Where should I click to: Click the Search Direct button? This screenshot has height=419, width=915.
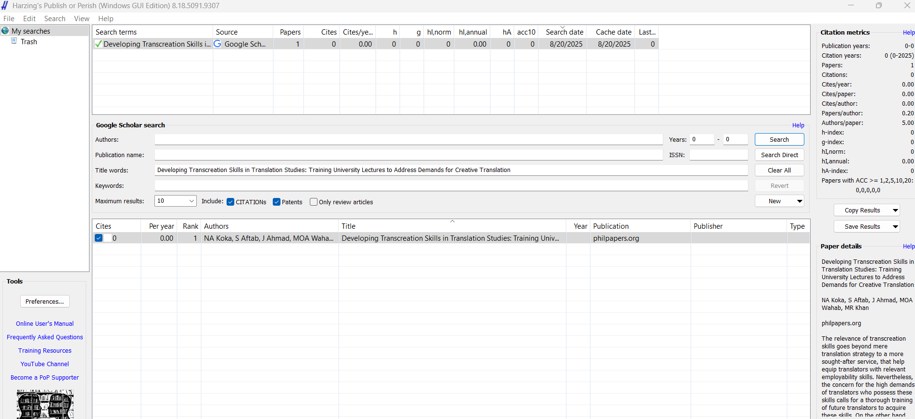click(779, 155)
